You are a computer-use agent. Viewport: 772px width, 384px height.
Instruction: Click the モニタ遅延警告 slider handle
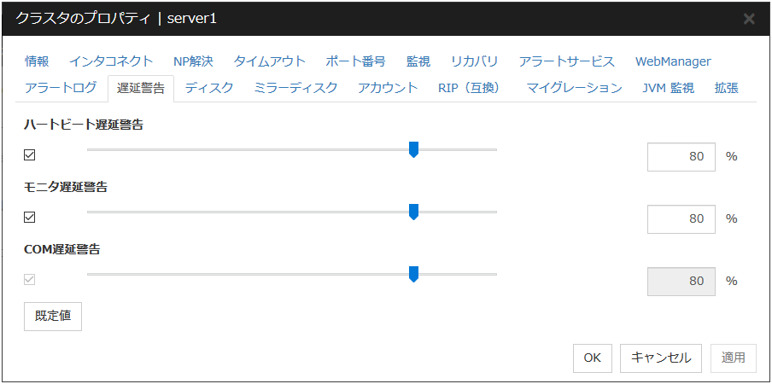tap(413, 212)
